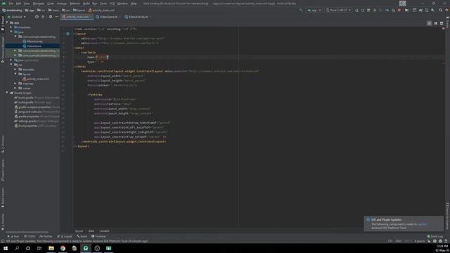This screenshot has height=253, width=450.
Task: Click the Profile app icon in toolbar
Action: coord(387,10)
